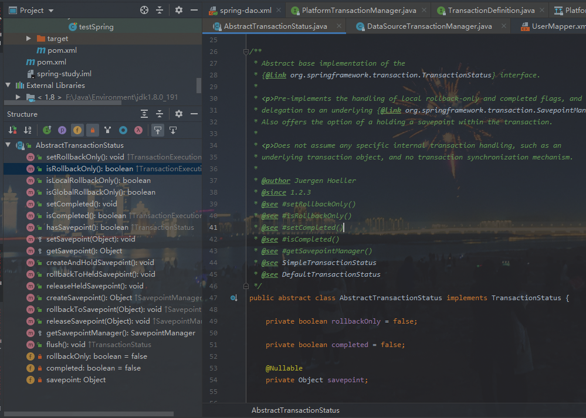Select pom.xml directly above spring-study.iml

(51, 62)
